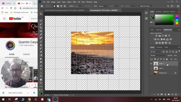
Task: Choose Add to selection mode
Action: pyautogui.click(x=58, y=6)
